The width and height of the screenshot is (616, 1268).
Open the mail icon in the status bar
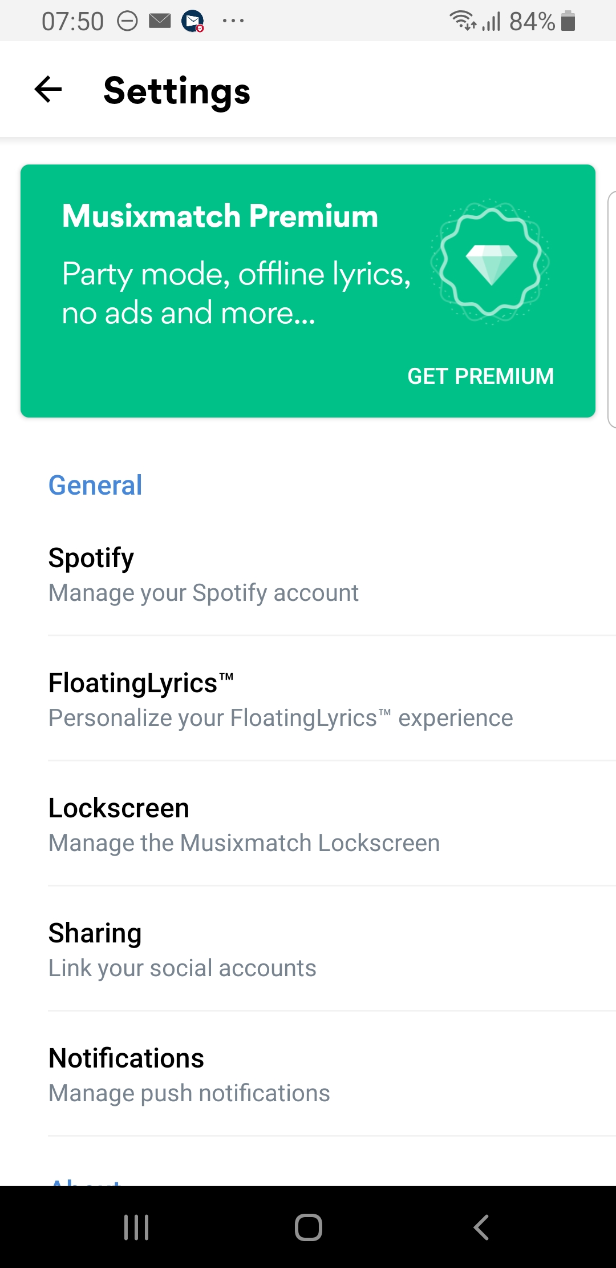pos(160,21)
